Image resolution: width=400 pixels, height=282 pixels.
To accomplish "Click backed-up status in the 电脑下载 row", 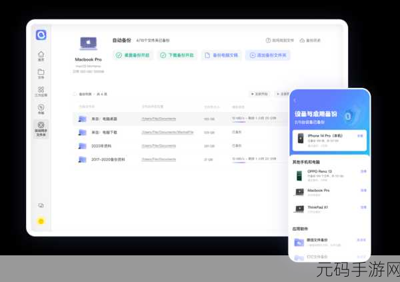I will tap(237, 132).
